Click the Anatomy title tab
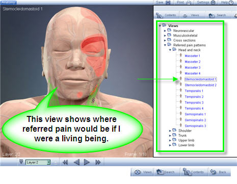This screenshot has height=184, width=237. click(8, 3)
